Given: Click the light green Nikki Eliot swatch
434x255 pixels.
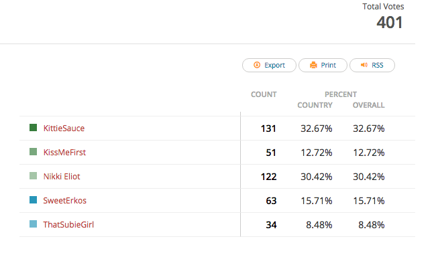Looking at the screenshot, I should 34,176.
